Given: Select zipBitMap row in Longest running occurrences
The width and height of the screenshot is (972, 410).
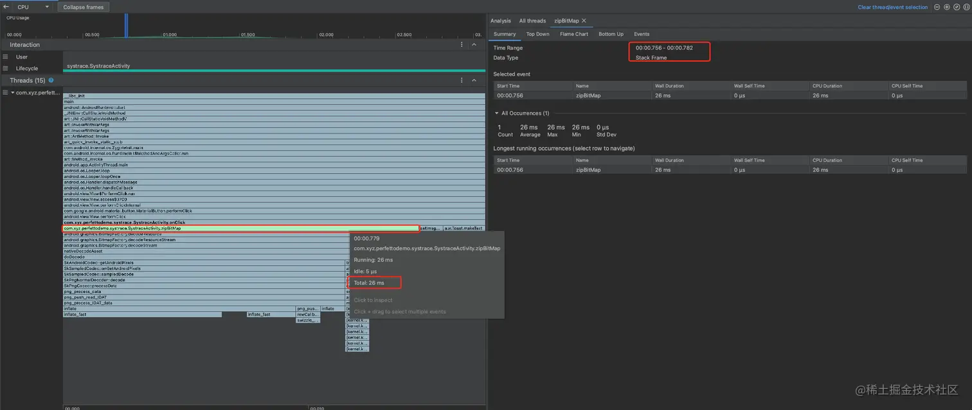Looking at the screenshot, I should coord(730,170).
